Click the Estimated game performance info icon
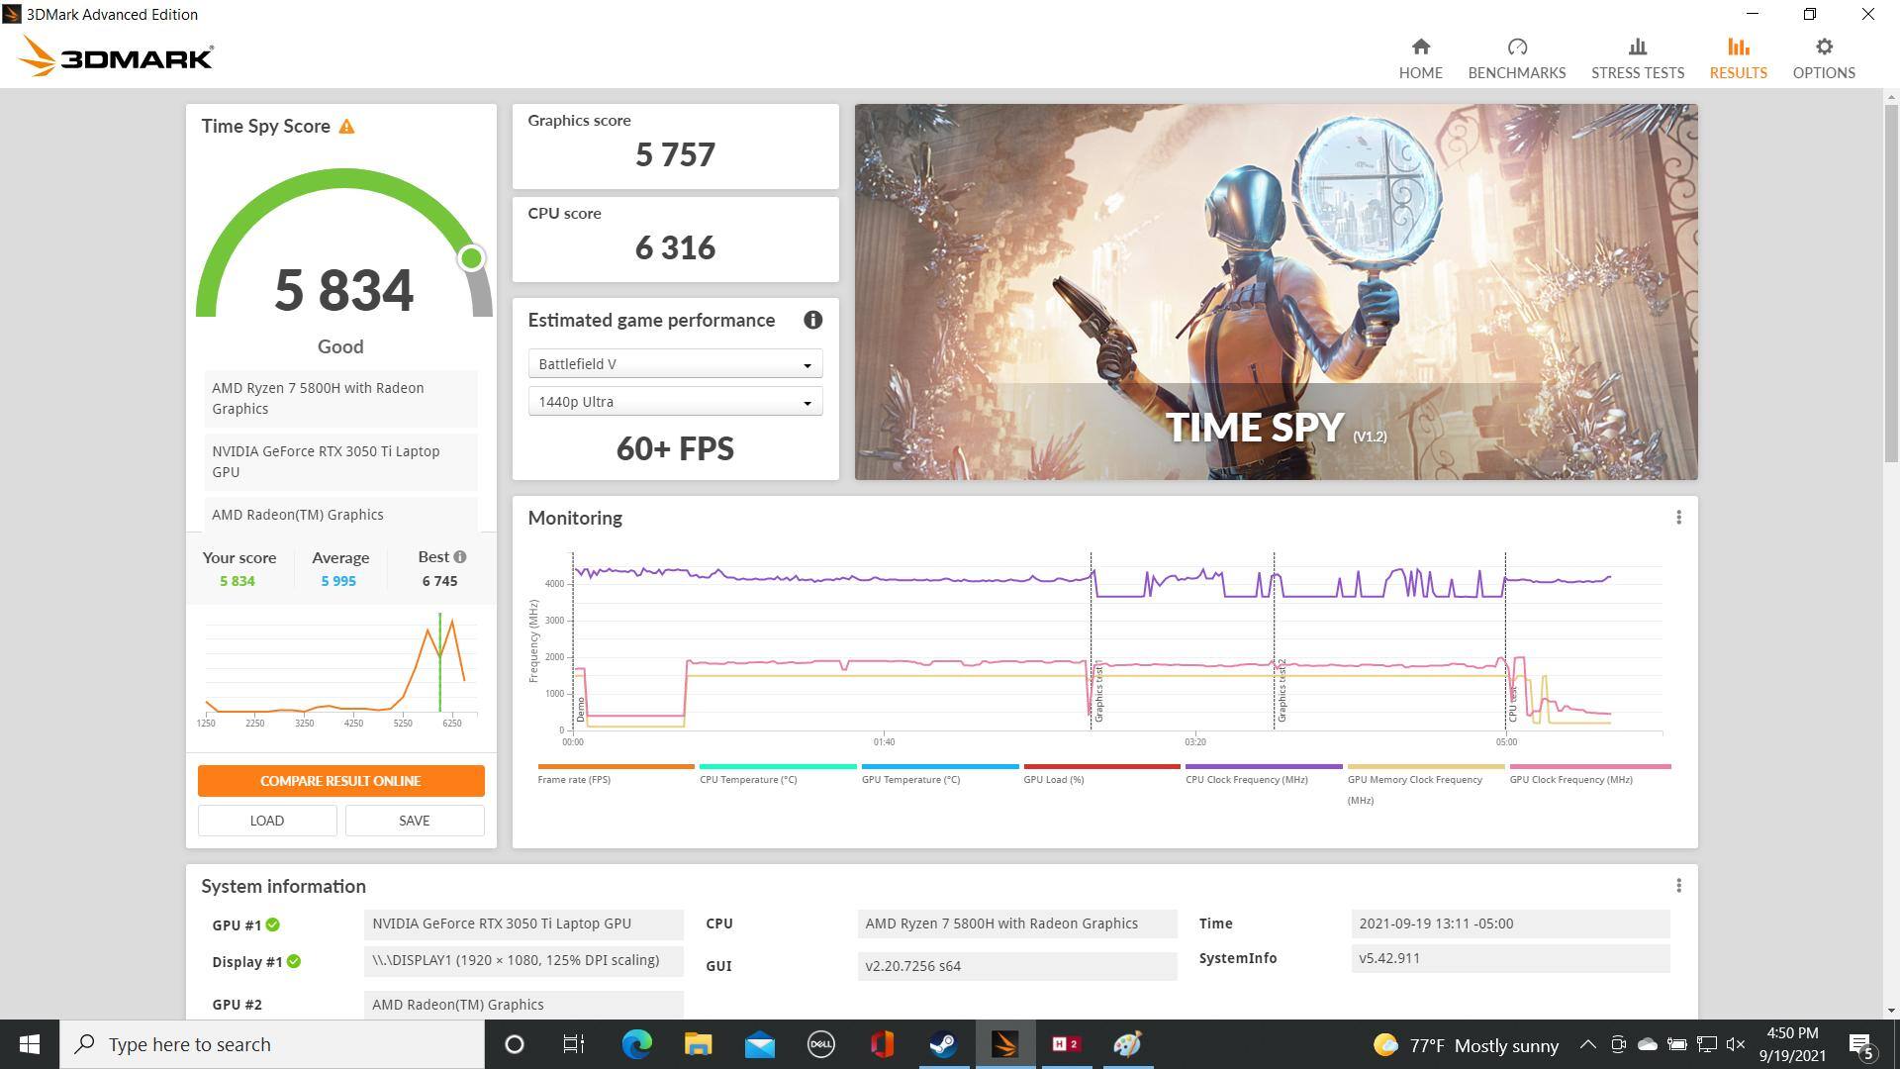The image size is (1900, 1069). (x=812, y=320)
